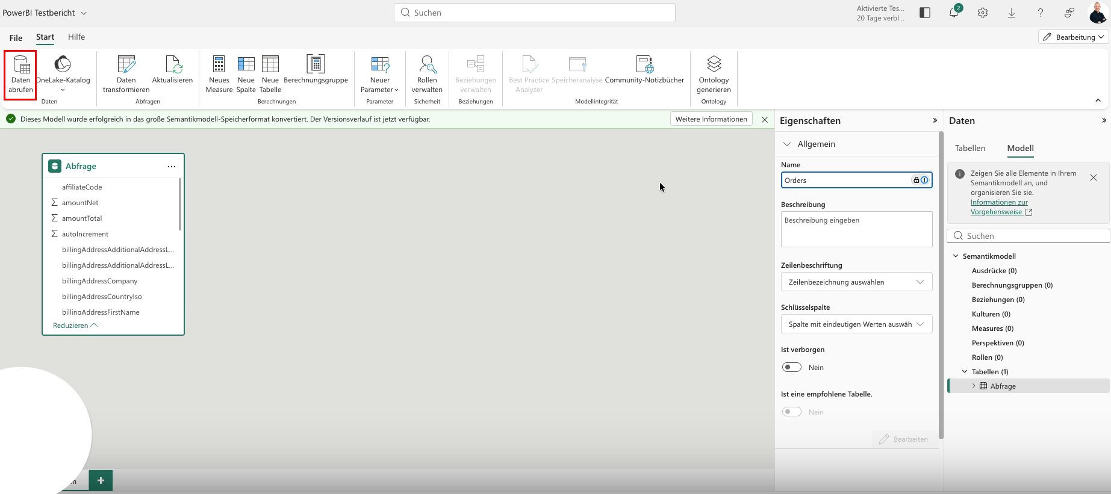This screenshot has height=494, width=1111.
Task: Click the Weitere Informationen button
Action: [x=711, y=119]
